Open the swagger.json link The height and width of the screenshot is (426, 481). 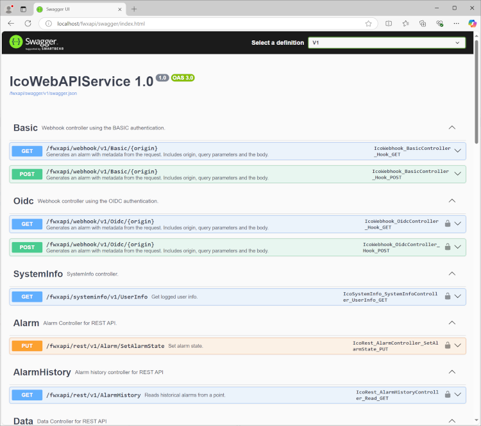pyautogui.click(x=43, y=94)
